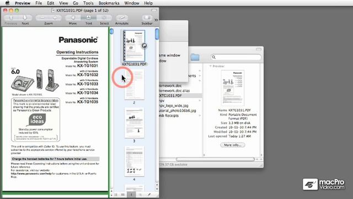Viewport: 353px width, 199px height.
Task: Click the toolbar pill button in Preview title bar
Action: tap(154, 11)
